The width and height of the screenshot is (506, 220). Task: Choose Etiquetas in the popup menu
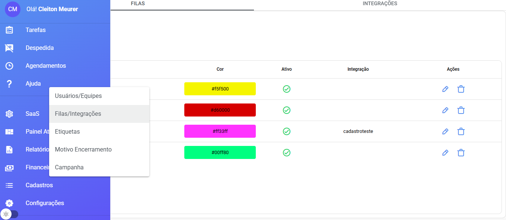click(x=67, y=132)
